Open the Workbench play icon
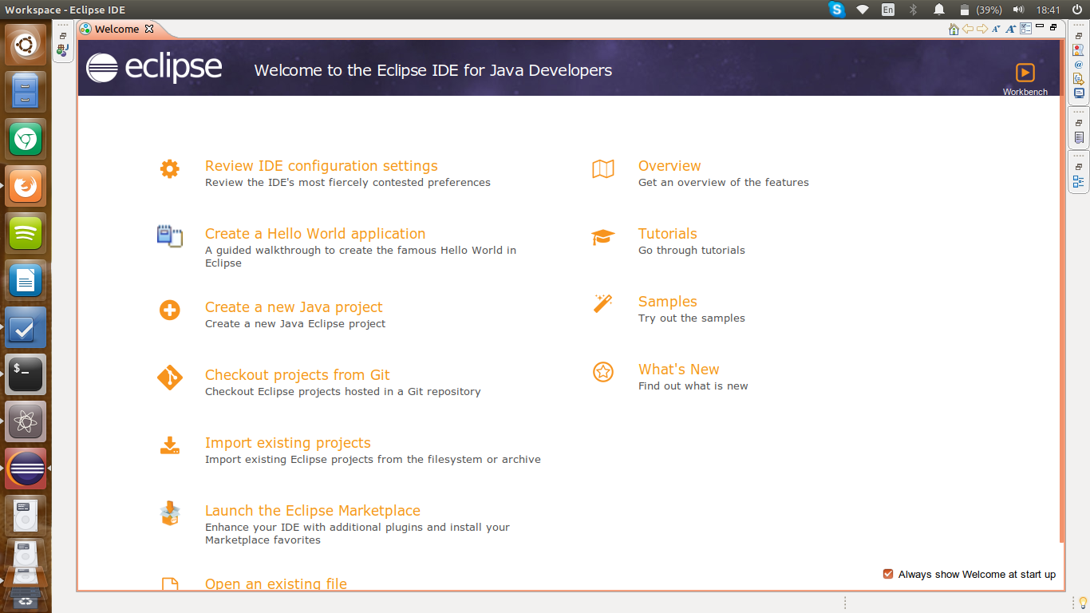Image resolution: width=1090 pixels, height=613 pixels. (x=1025, y=73)
